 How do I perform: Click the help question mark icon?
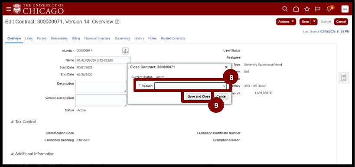click(x=117, y=22)
